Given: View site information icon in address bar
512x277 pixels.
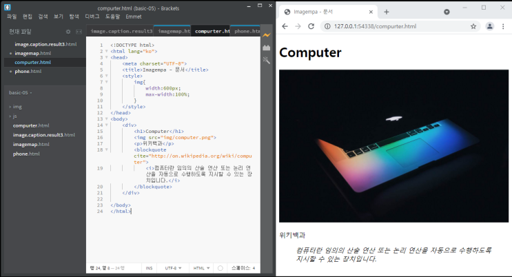Looking at the screenshot, I should click(327, 26).
